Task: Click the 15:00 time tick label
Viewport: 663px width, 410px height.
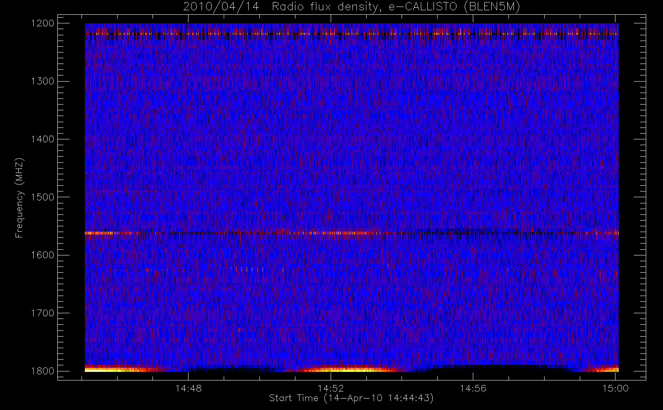Action: (x=615, y=388)
